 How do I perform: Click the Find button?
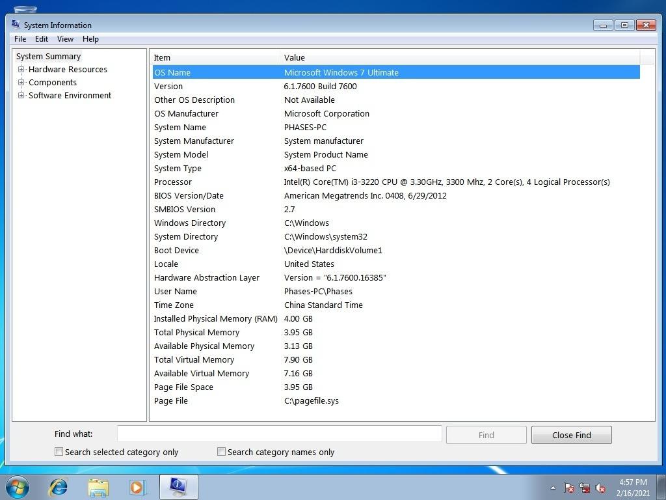coord(486,434)
